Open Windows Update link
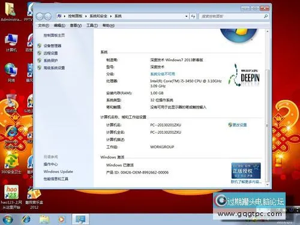 click(x=58, y=172)
